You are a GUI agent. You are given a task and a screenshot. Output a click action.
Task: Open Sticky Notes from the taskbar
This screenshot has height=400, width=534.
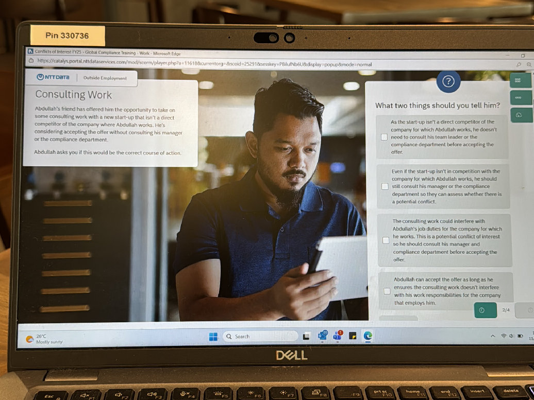(x=353, y=336)
